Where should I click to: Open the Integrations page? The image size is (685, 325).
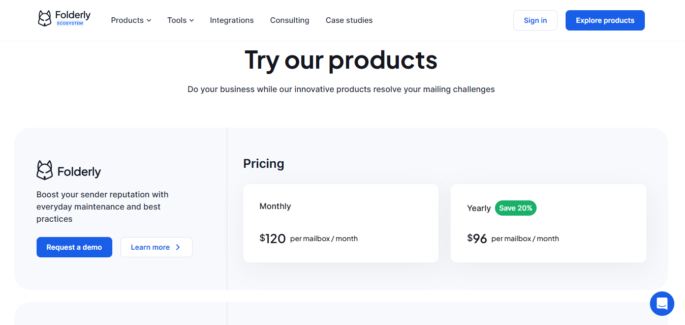tap(232, 20)
